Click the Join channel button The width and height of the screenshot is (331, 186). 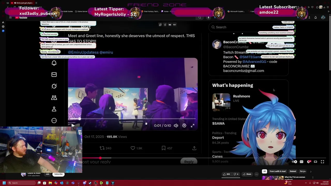coord(48,174)
